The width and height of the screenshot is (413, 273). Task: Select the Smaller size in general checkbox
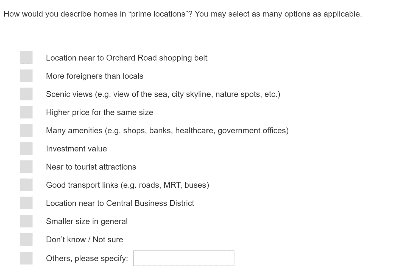[26, 221]
